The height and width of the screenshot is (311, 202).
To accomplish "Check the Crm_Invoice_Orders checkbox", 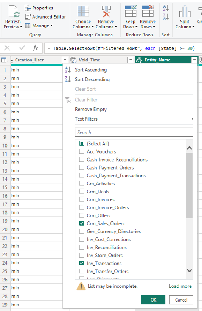I will pyautogui.click(x=81, y=207).
